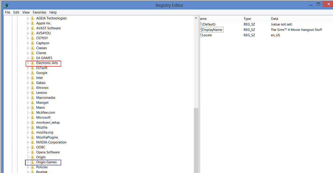Expand the Google key
Image resolution: width=333 pixels, height=173 pixels.
(28, 73)
